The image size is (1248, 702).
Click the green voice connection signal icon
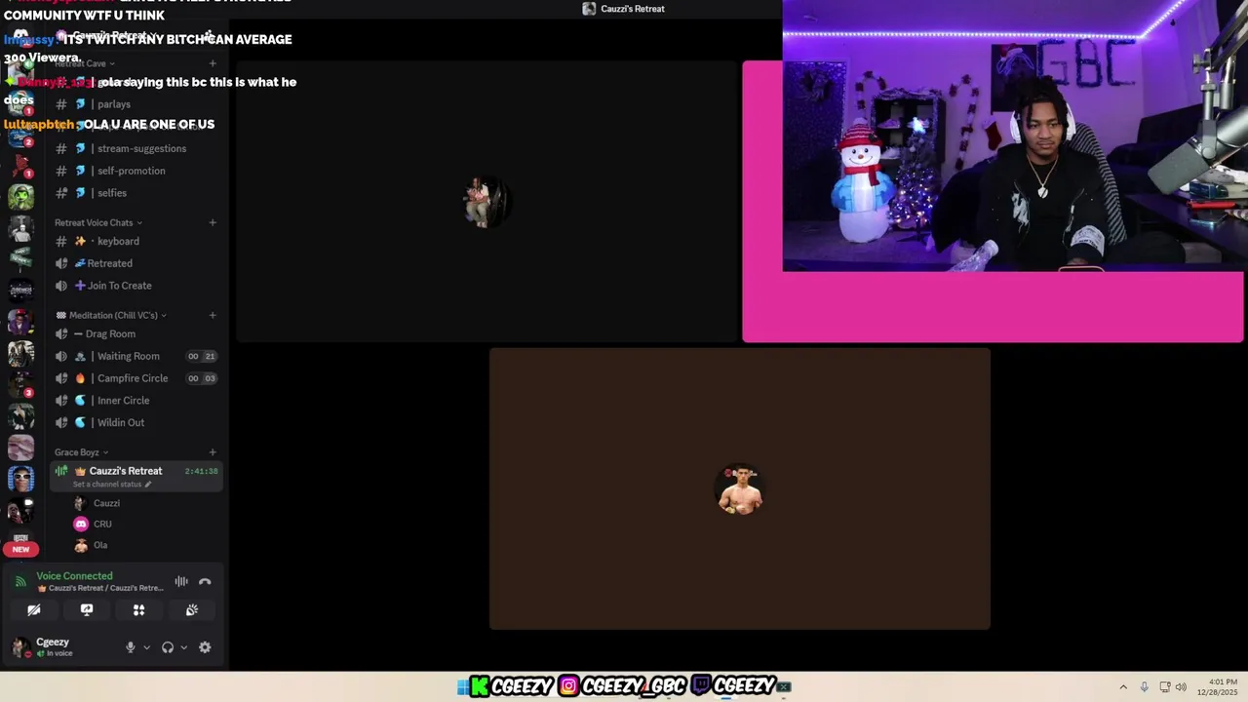[x=20, y=582]
